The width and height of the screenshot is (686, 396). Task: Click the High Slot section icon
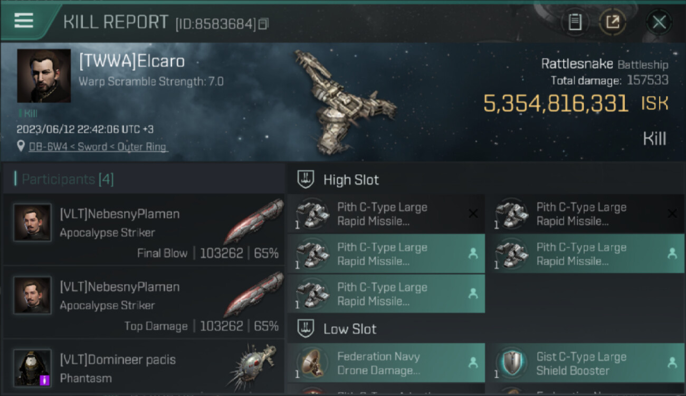click(306, 180)
